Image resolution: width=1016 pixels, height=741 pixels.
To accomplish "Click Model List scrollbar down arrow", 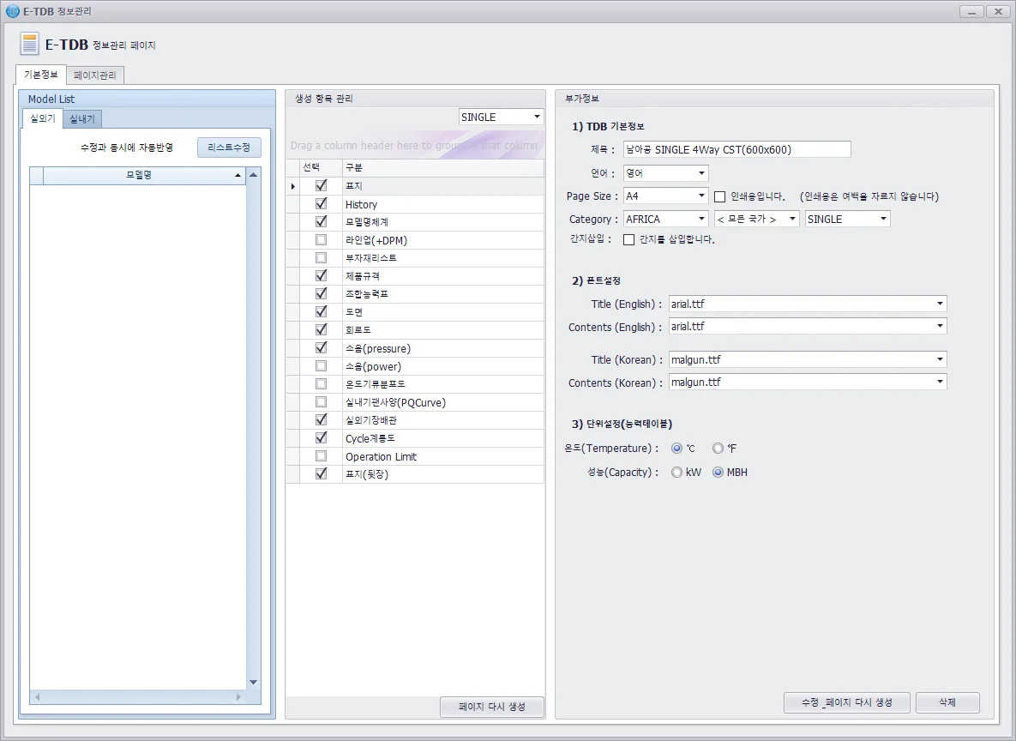I will (x=253, y=682).
